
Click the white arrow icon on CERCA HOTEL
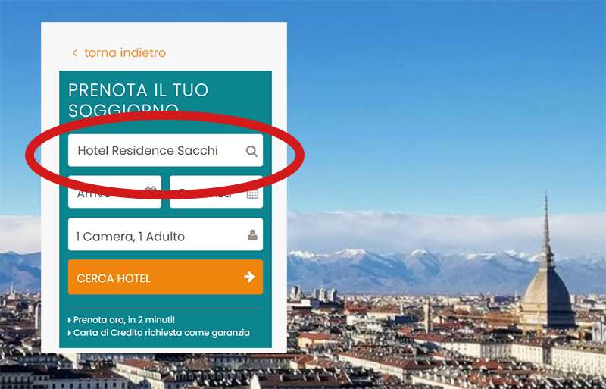click(x=249, y=277)
